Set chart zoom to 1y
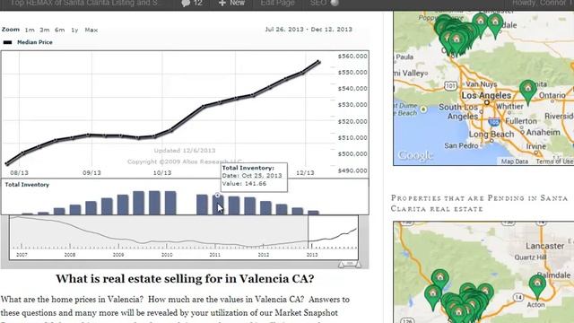Image resolution: width=574 pixels, height=323 pixels. coord(74,30)
